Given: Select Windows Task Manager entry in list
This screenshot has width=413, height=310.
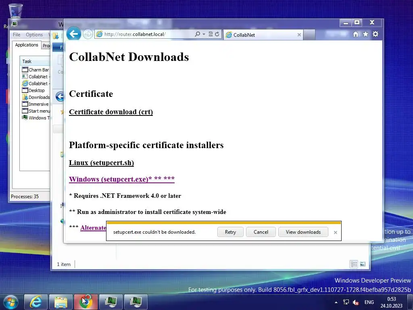Looking at the screenshot, I should tap(36, 117).
